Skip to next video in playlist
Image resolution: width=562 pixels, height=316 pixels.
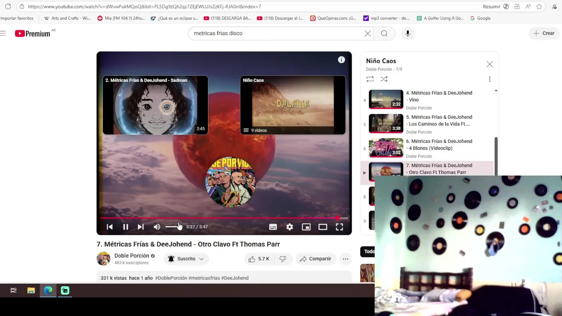140,227
